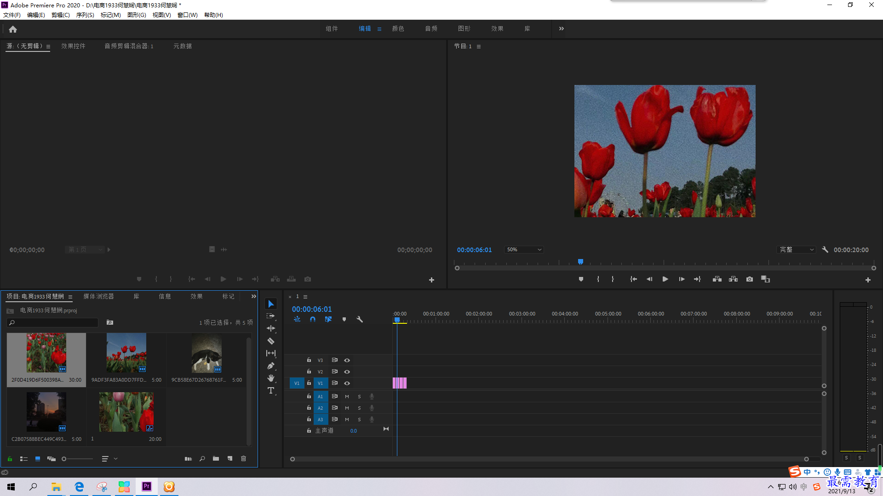Mark In point in program monitor
This screenshot has width=883, height=496.
598,279
